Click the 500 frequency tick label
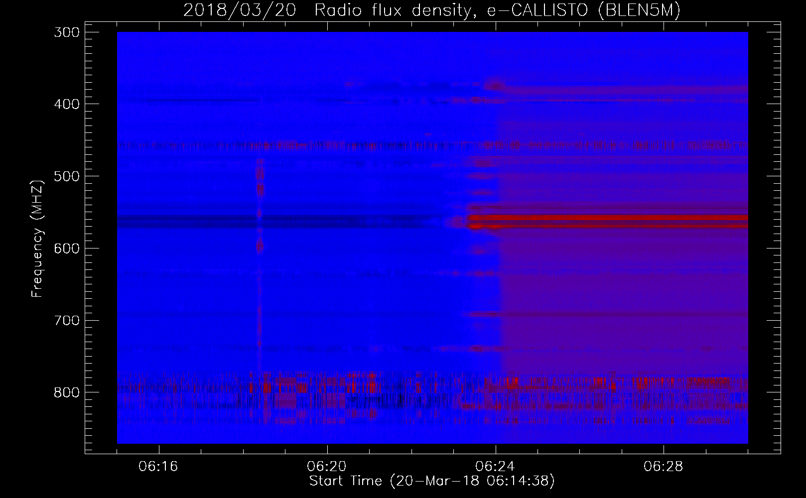Viewport: 806px width, 498px height. 66,176
